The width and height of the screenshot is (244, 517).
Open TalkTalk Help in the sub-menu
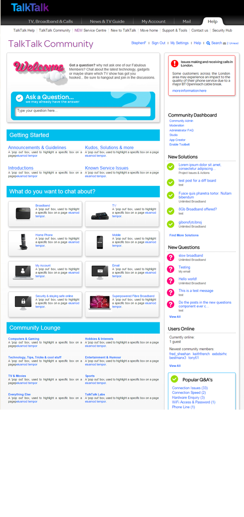[24, 31]
